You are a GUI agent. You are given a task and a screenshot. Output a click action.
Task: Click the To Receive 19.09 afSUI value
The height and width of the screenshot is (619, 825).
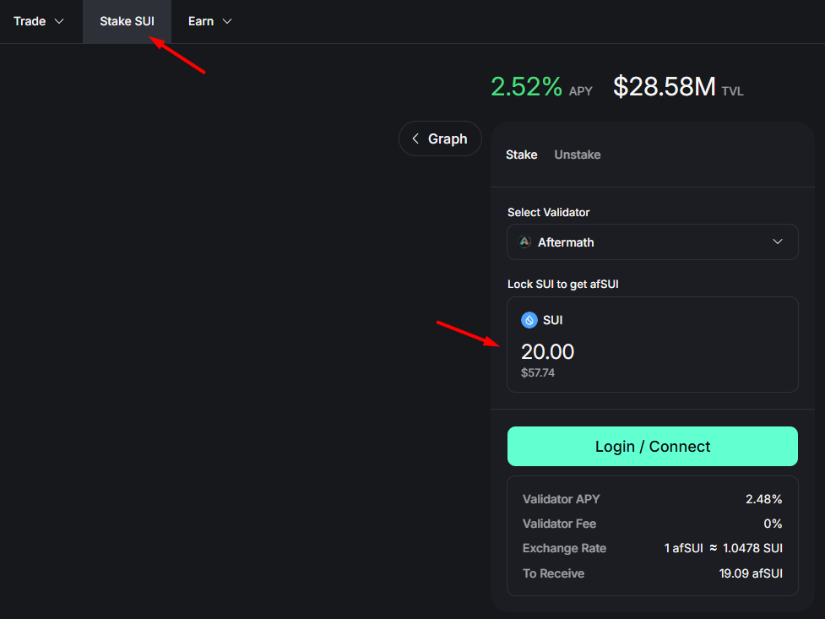pos(751,573)
